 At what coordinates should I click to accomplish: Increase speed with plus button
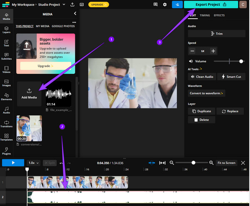pyautogui.click(x=213, y=51)
